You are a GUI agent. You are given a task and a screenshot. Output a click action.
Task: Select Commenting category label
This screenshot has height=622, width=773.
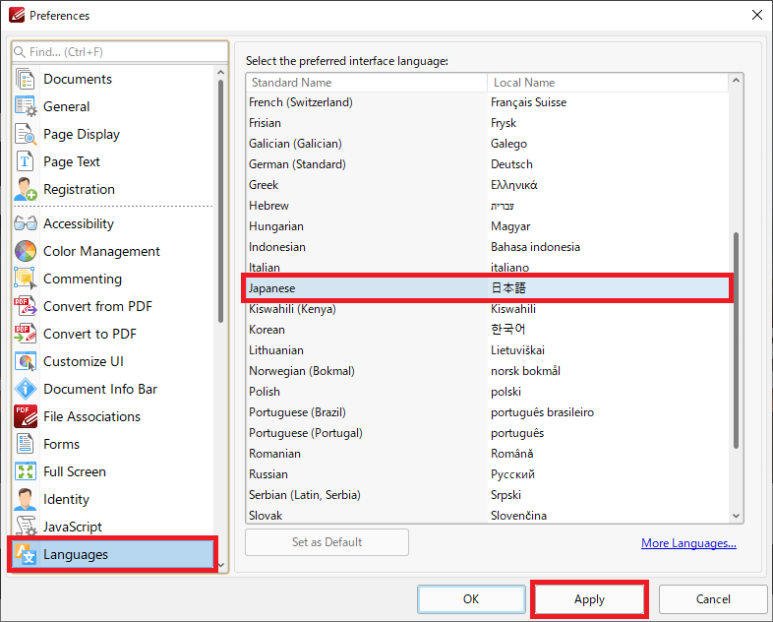(x=83, y=279)
